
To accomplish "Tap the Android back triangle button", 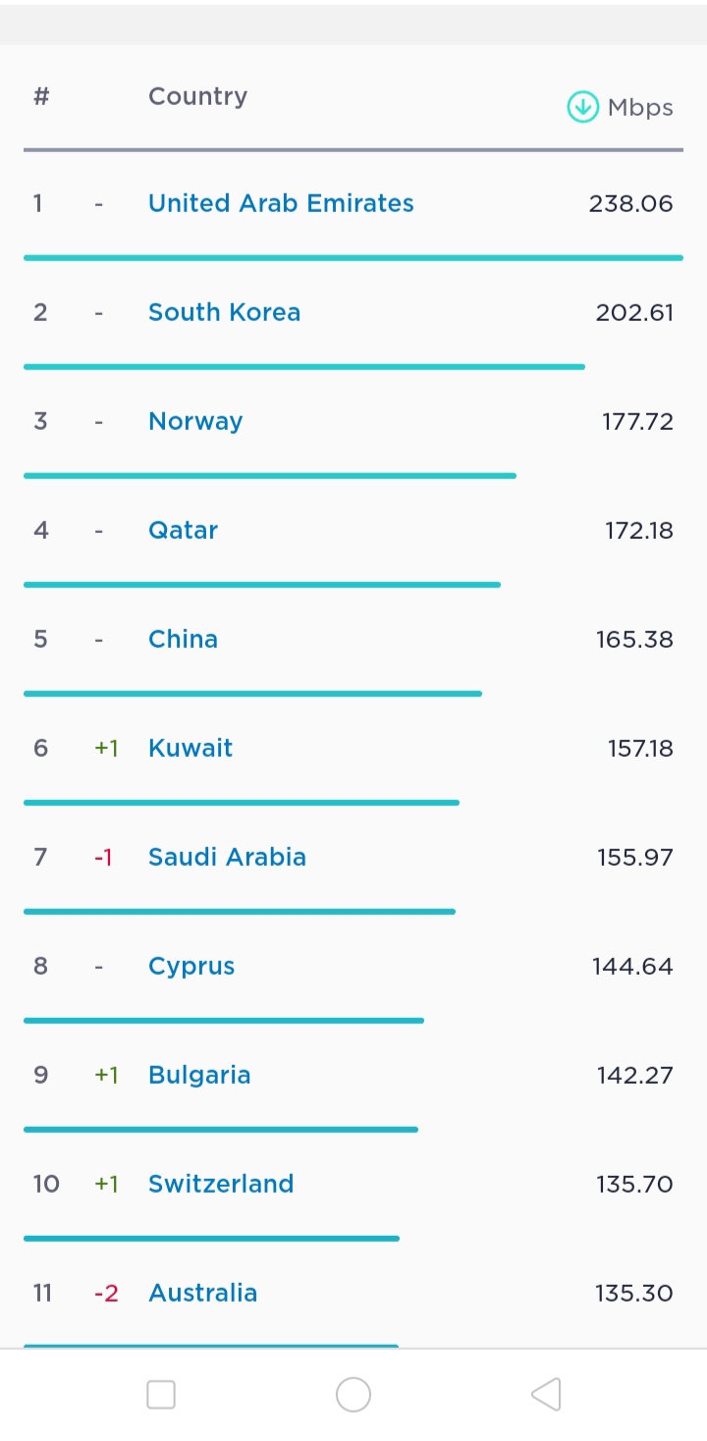I will point(546,1394).
